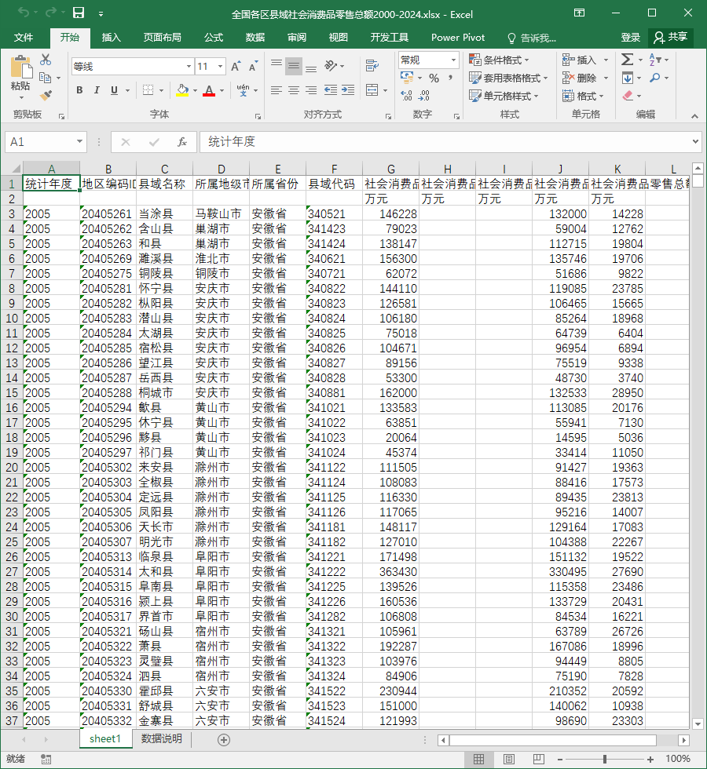Click the 登录 sign-in link

tap(630, 38)
